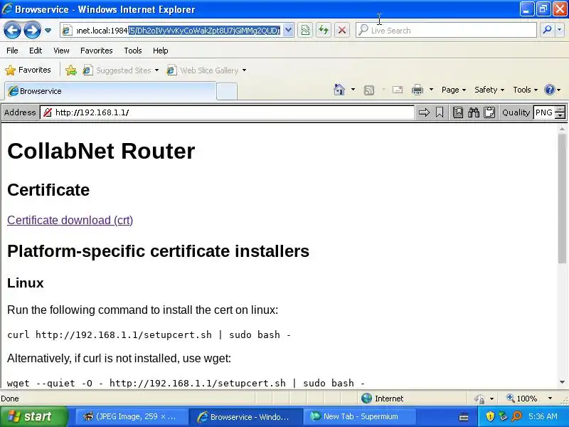Click the Live Search magnifier button
The image size is (569, 427).
click(x=547, y=30)
